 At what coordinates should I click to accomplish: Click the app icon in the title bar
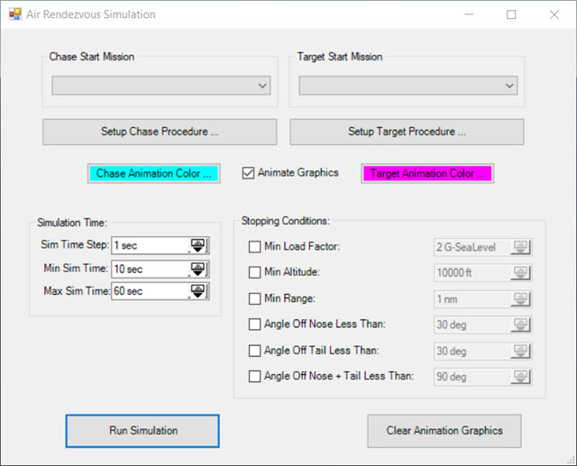tap(14, 14)
